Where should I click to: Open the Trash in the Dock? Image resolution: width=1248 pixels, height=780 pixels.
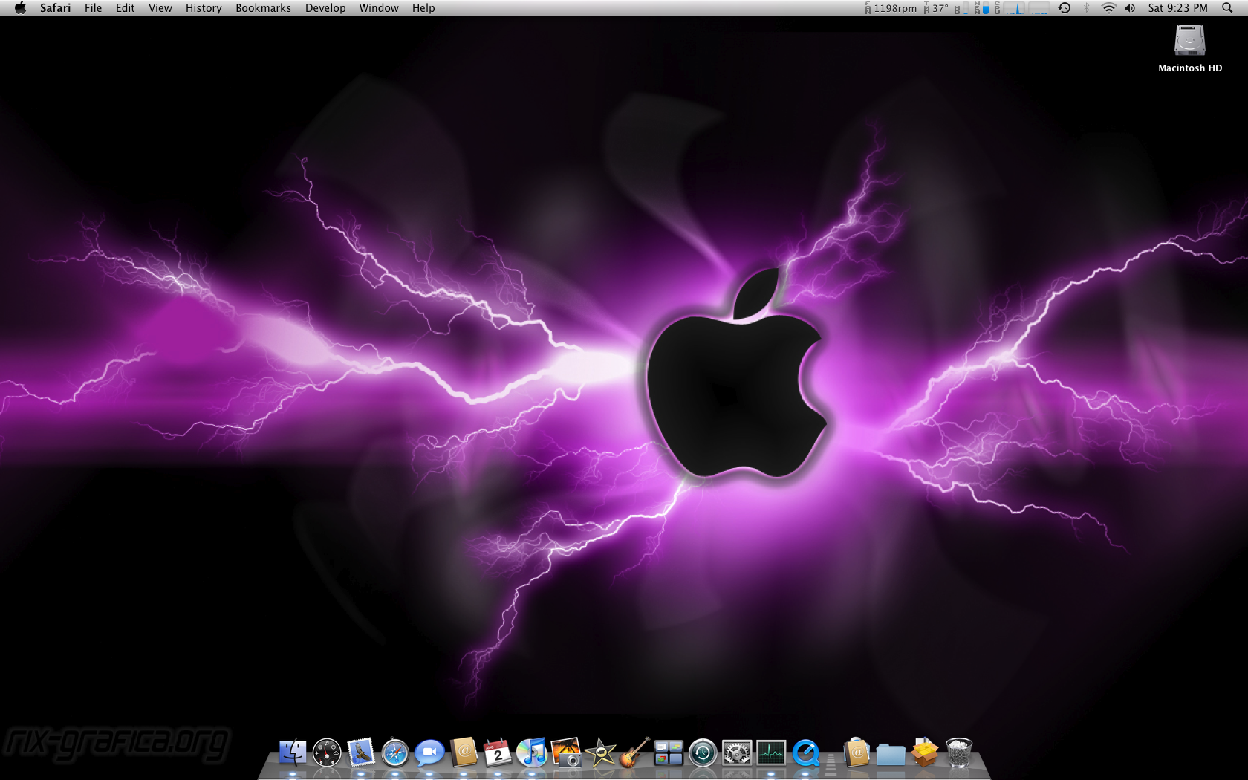coord(959,753)
